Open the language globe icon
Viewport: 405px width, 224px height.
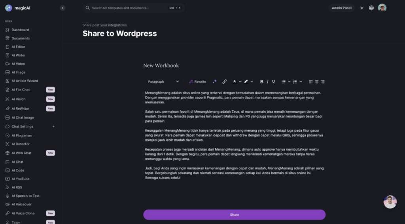pos(371,8)
